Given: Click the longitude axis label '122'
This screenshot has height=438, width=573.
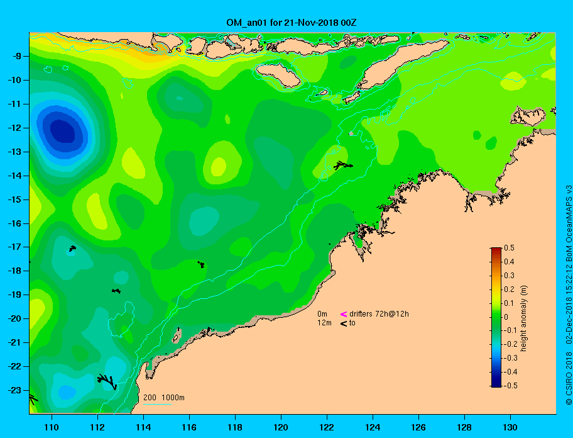Looking at the screenshot, I should coord(327,427).
